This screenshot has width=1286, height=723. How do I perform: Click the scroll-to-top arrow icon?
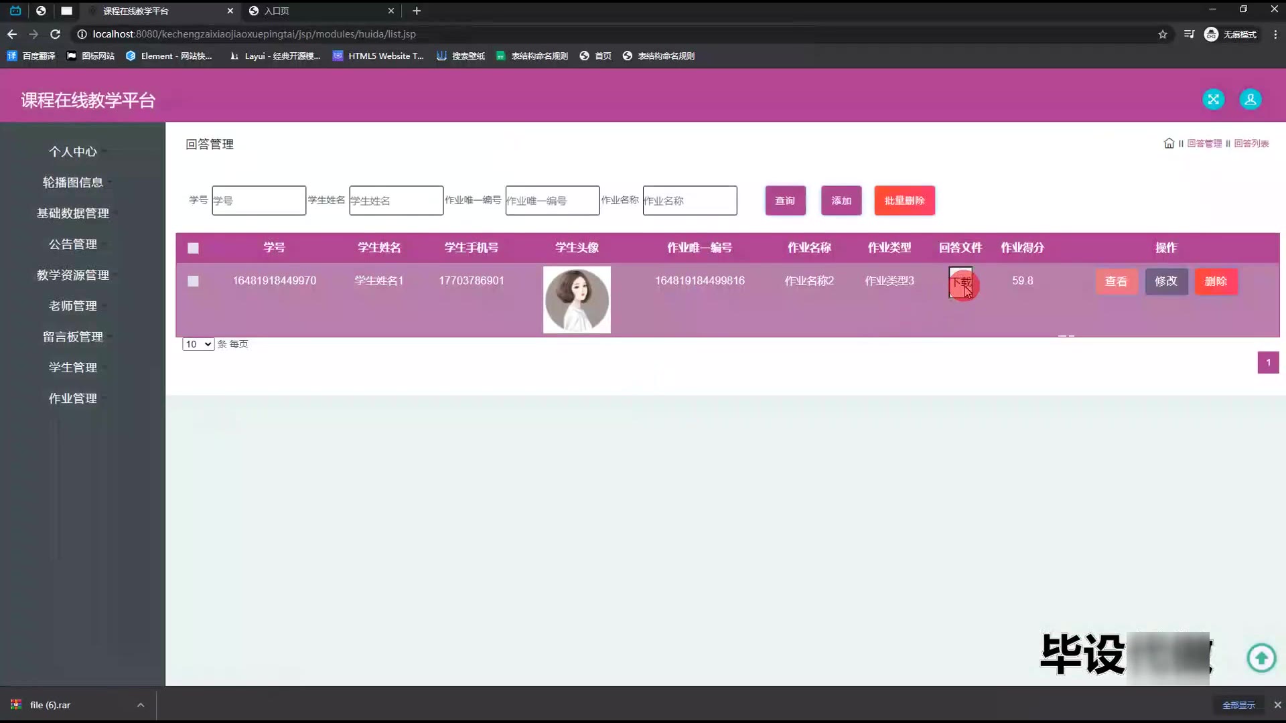pos(1261,657)
